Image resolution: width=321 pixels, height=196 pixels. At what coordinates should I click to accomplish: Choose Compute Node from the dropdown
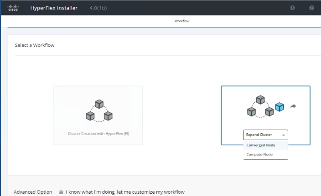(265, 154)
